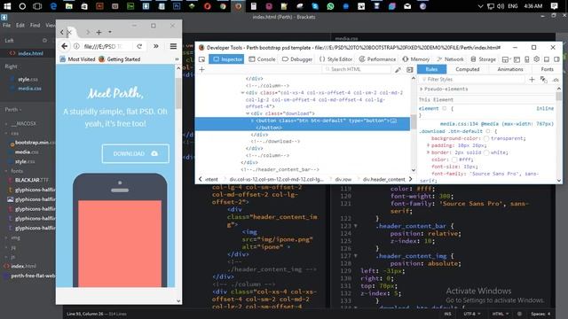Open the UTF-8 encoding dropdown in status bar

(x=472, y=314)
